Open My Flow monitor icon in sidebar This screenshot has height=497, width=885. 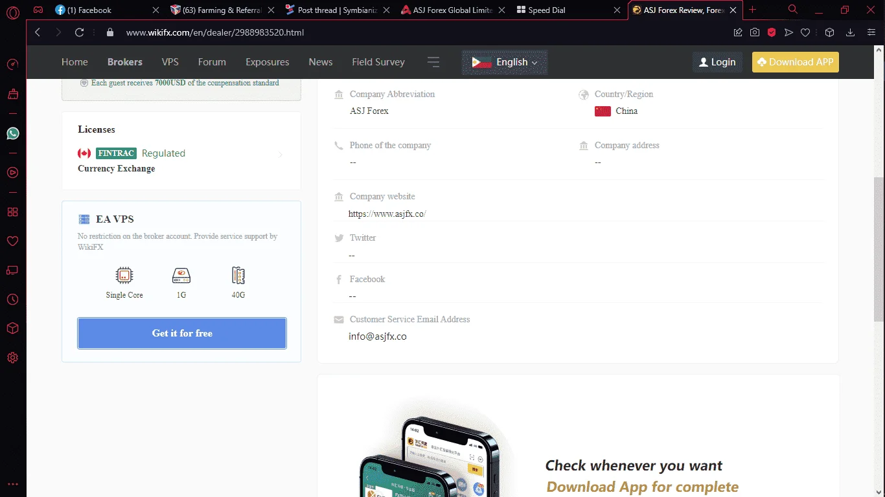click(x=12, y=271)
